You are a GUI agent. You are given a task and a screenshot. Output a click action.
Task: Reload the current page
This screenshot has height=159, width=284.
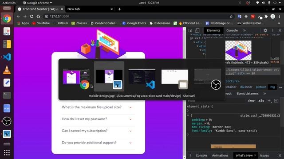32,16
